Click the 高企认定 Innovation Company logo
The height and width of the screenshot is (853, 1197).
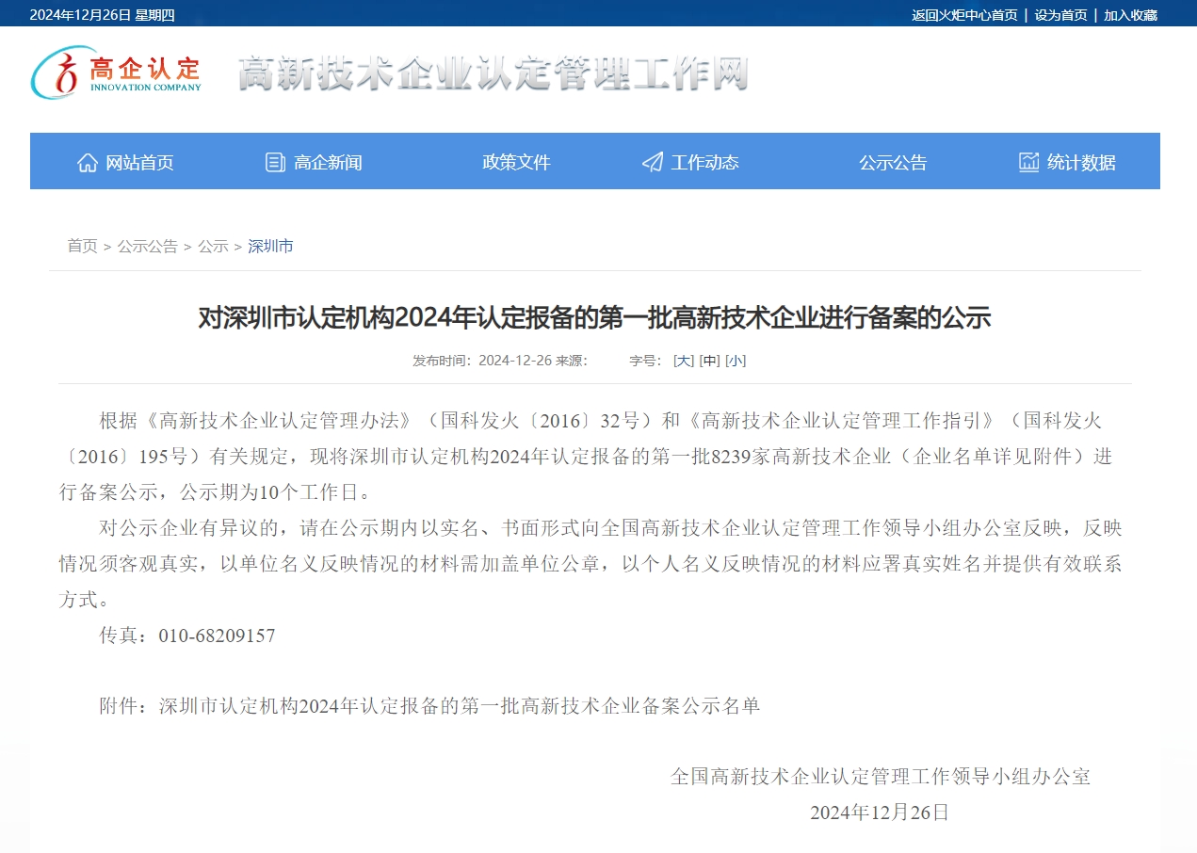pyautogui.click(x=117, y=73)
